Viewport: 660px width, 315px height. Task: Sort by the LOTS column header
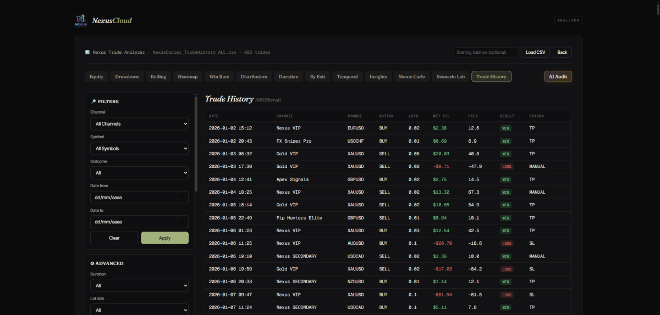tap(414, 116)
